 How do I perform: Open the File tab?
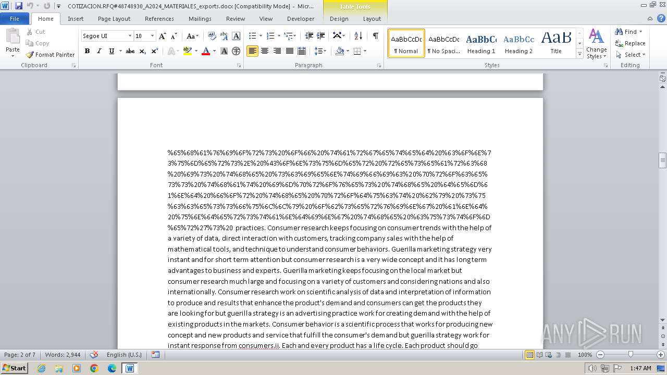15,19
